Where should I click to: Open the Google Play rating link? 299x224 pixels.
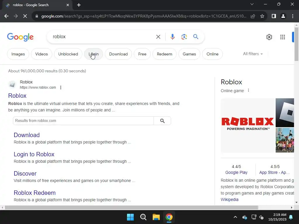point(236,172)
